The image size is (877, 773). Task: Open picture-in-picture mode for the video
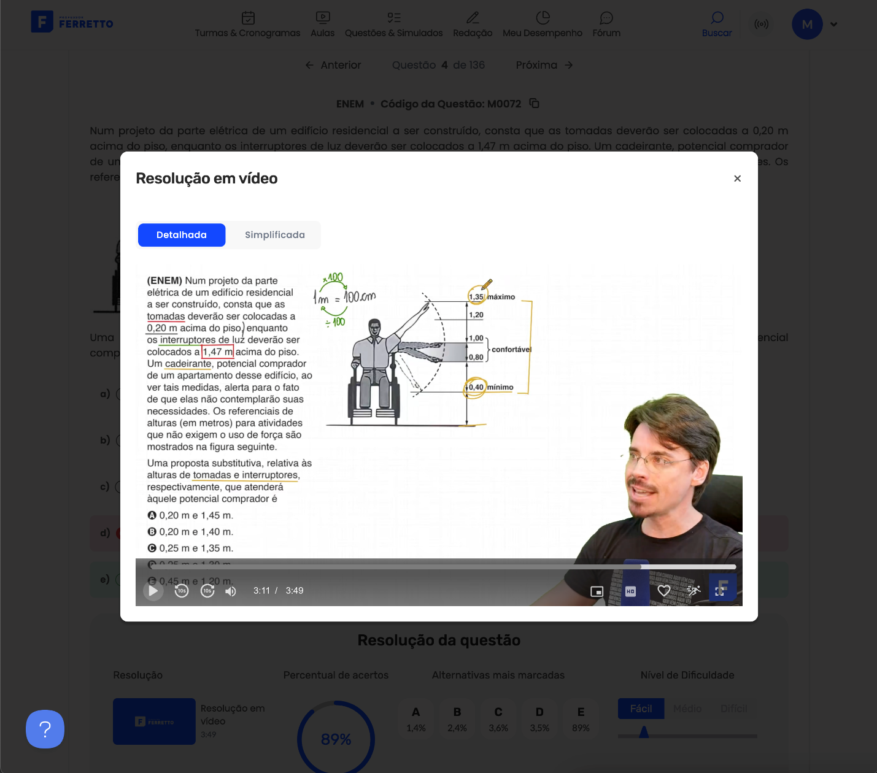click(597, 591)
